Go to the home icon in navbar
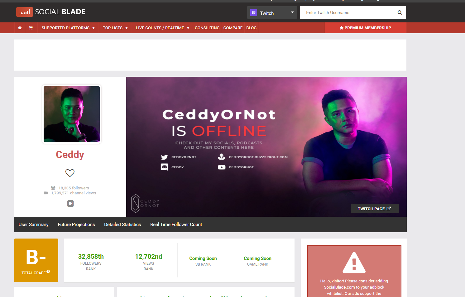This screenshot has height=297, width=465. pyautogui.click(x=20, y=28)
